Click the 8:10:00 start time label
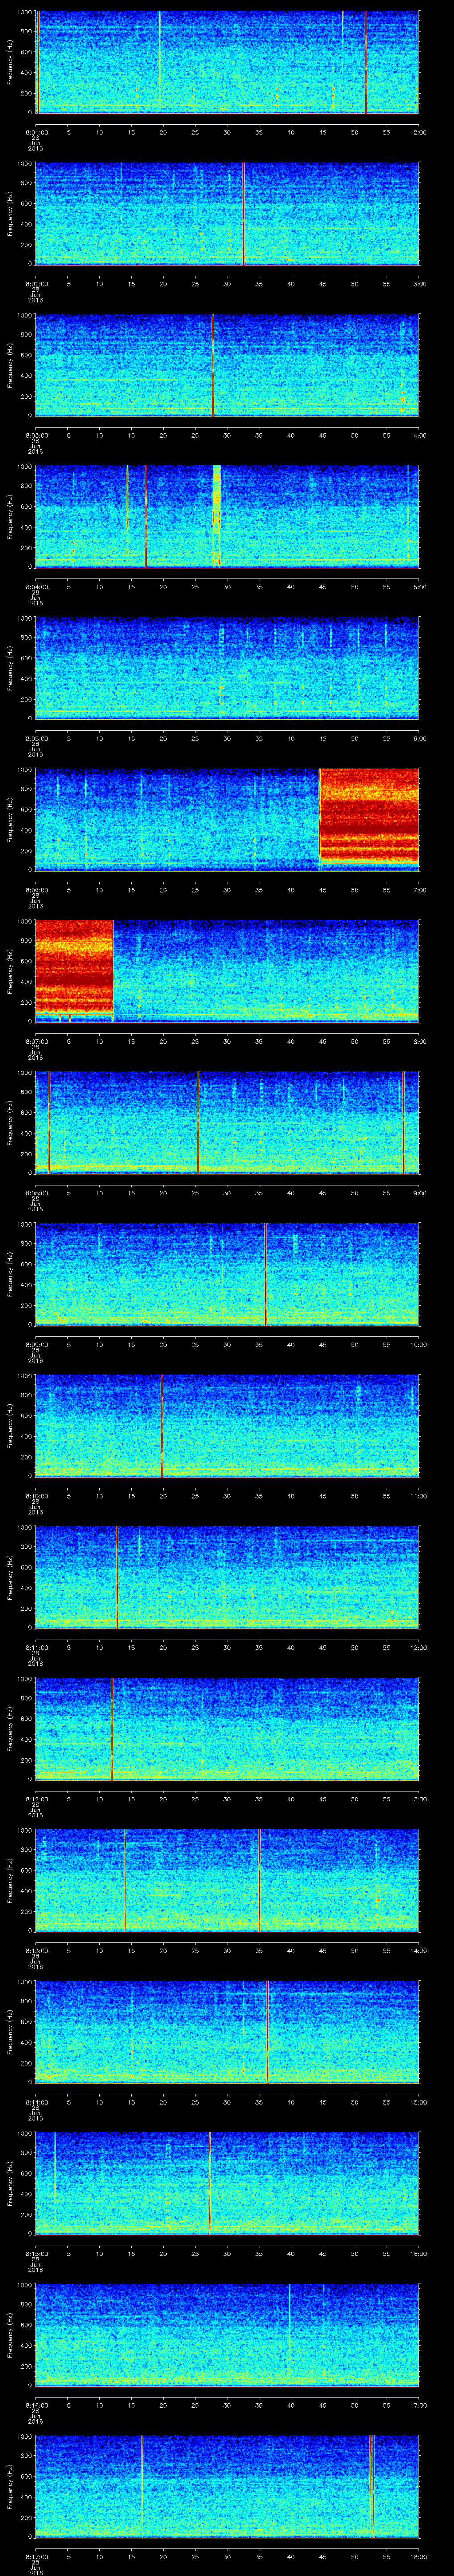Screen dimensions: 454x2576 (x=36, y=1496)
